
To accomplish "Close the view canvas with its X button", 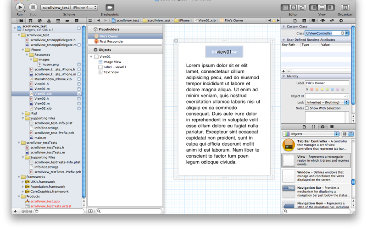I will (176, 41).
